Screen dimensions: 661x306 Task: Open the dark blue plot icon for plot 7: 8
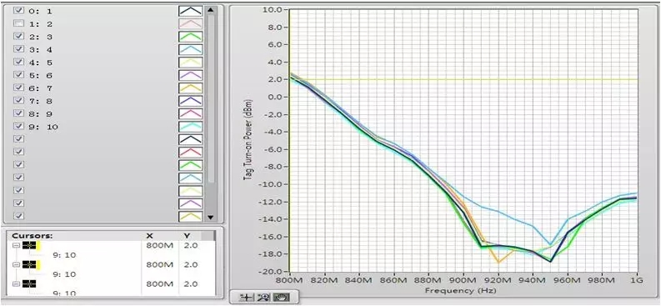pos(191,101)
